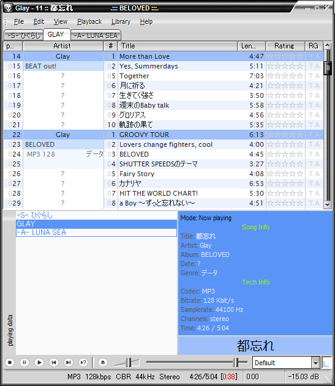Screen dimensions: 335x386
Task: Open the Playback menu
Action: (89, 21)
